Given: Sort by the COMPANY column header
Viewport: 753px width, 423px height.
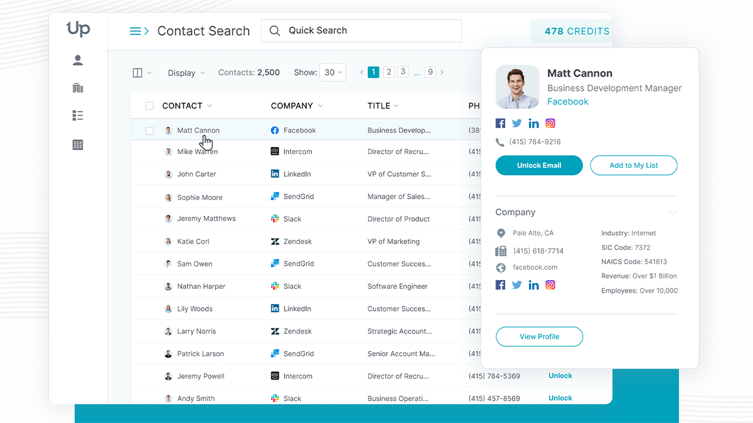Looking at the screenshot, I should (297, 106).
